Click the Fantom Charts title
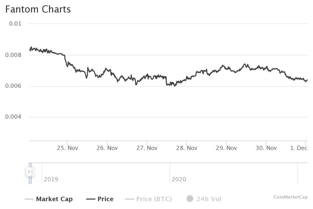Viewport: 313px width, 209px height. point(38,9)
